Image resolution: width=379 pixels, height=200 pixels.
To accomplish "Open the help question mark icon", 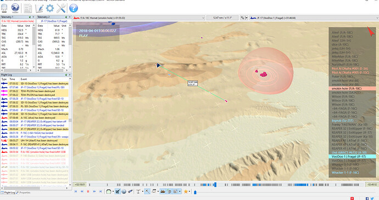I will click(74, 8).
